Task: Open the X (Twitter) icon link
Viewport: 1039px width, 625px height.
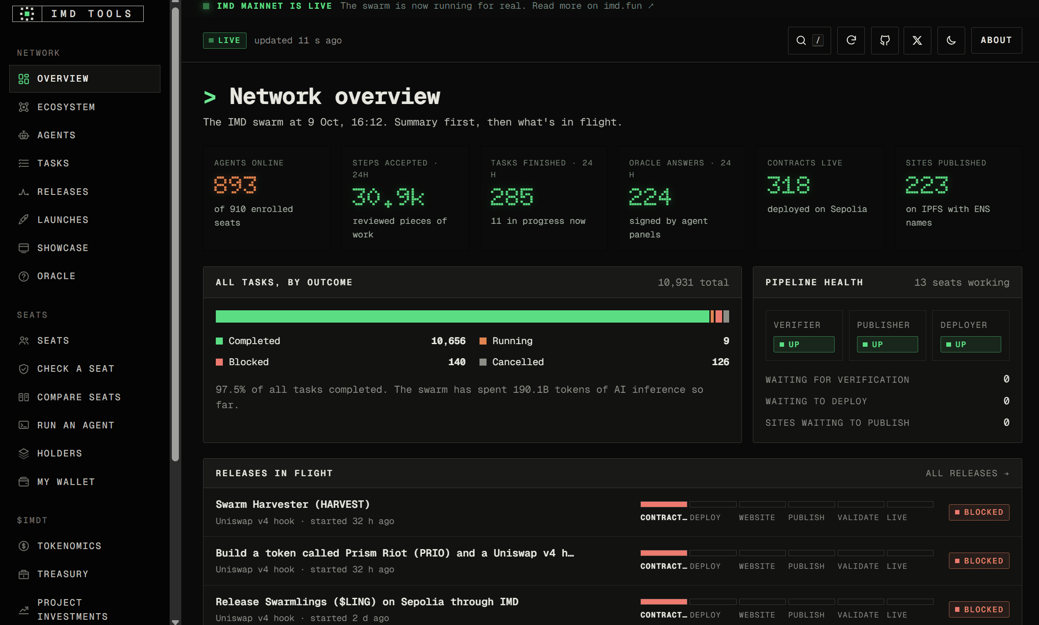Action: 917,40
